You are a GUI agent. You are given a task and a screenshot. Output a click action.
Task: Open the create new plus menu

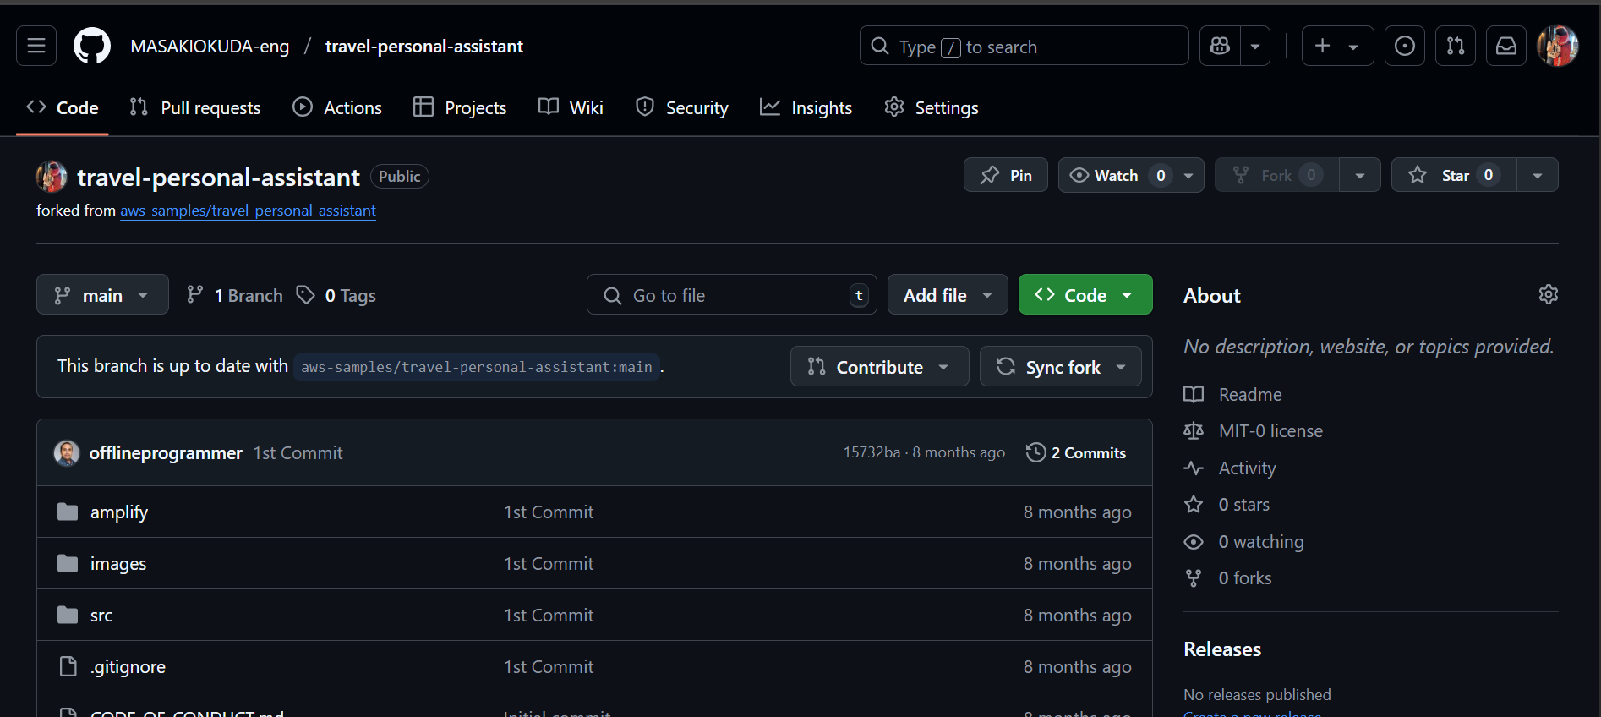click(1337, 46)
